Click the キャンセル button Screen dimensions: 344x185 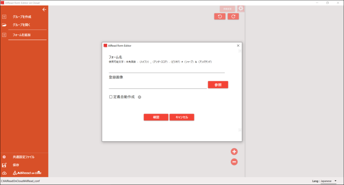[182, 117]
